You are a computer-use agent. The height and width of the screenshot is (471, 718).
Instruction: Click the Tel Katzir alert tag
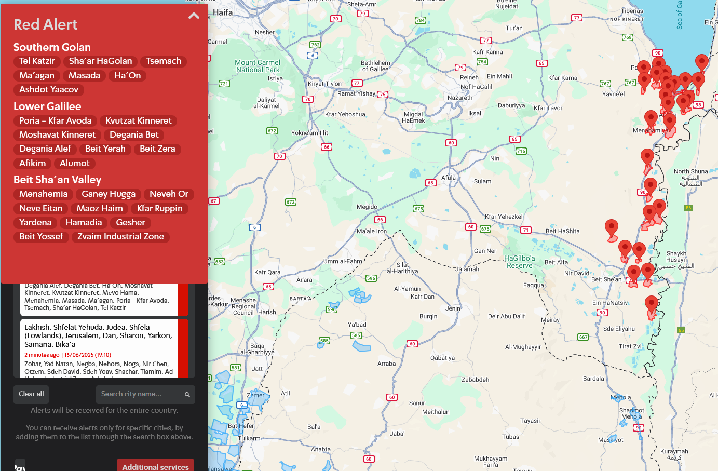pos(37,61)
